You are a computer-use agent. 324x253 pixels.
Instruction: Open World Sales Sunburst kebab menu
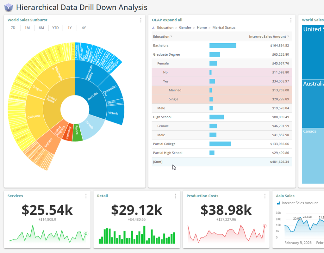[x=141, y=20]
